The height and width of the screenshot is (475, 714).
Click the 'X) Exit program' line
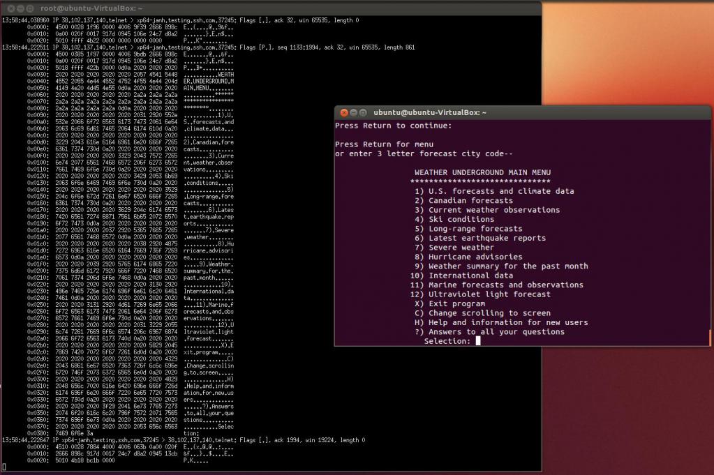pyautogui.click(x=450, y=303)
